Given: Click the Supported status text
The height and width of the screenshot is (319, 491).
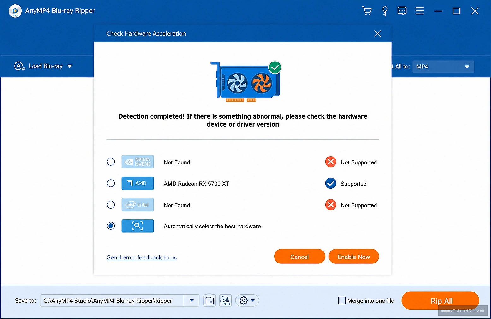Looking at the screenshot, I should pyautogui.click(x=353, y=184).
